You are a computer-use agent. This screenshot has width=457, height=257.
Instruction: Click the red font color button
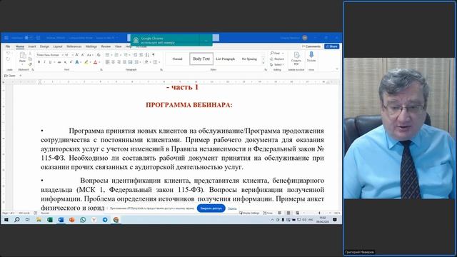(x=95, y=62)
